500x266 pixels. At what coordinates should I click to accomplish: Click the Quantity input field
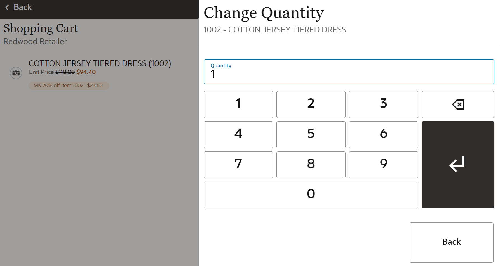[x=349, y=72]
